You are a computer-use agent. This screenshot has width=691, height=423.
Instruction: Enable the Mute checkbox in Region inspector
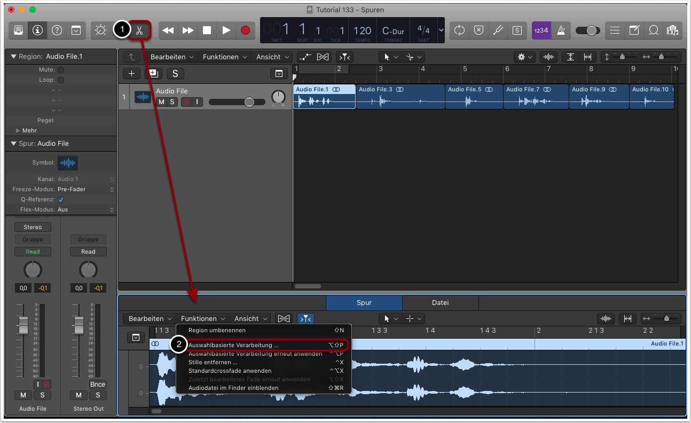pyautogui.click(x=61, y=70)
